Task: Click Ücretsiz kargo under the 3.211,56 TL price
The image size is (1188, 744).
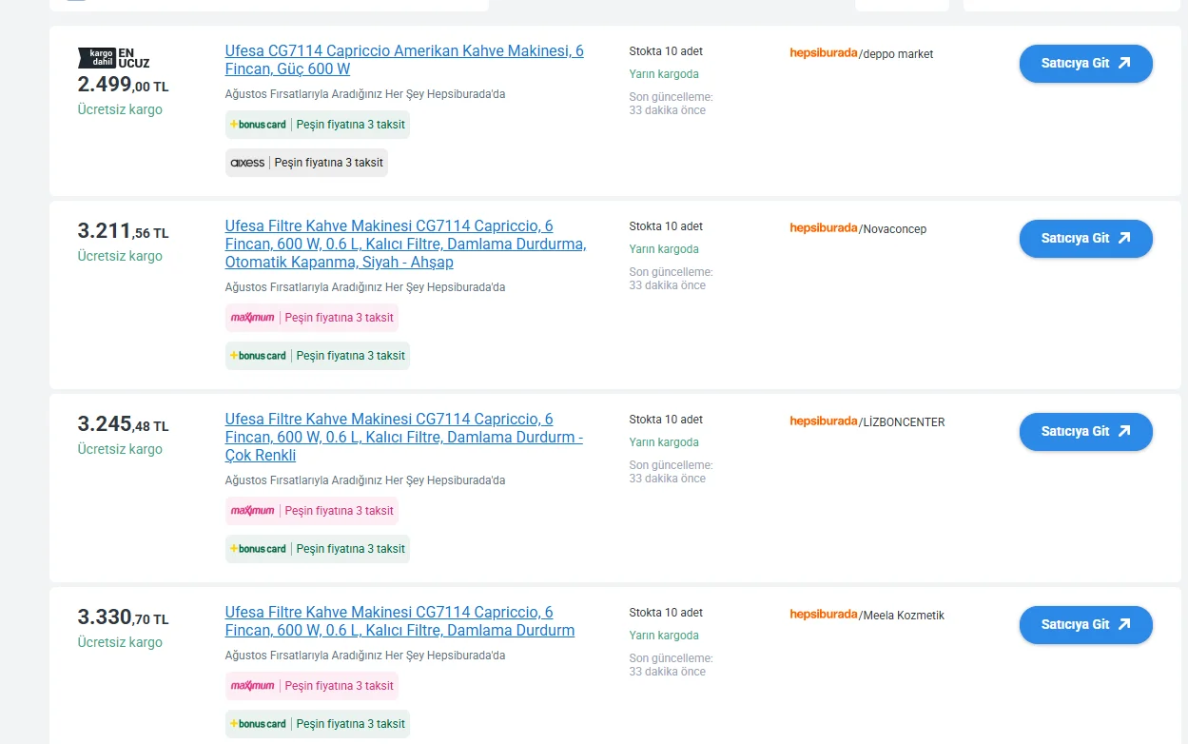Action: 120,256
